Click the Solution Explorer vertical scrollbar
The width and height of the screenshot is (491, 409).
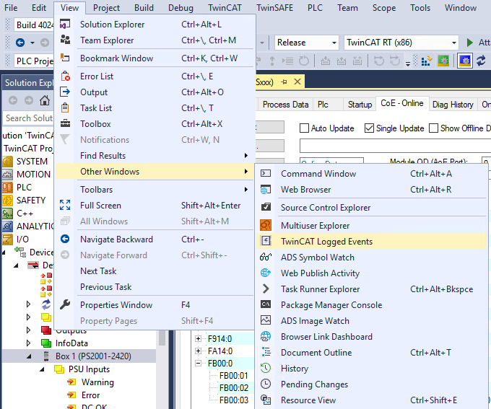(162, 338)
